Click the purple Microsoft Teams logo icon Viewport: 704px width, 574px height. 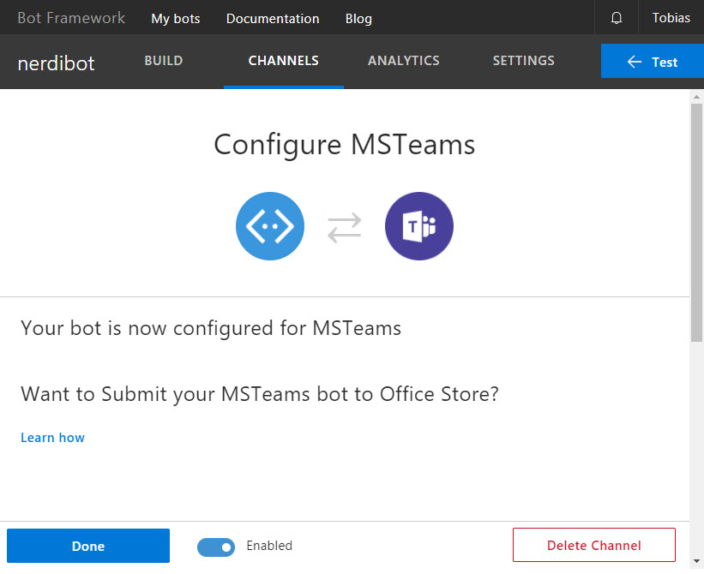click(x=419, y=226)
